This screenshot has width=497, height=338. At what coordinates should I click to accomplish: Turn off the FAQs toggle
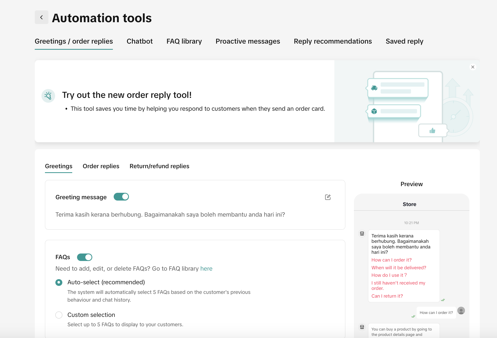(85, 257)
